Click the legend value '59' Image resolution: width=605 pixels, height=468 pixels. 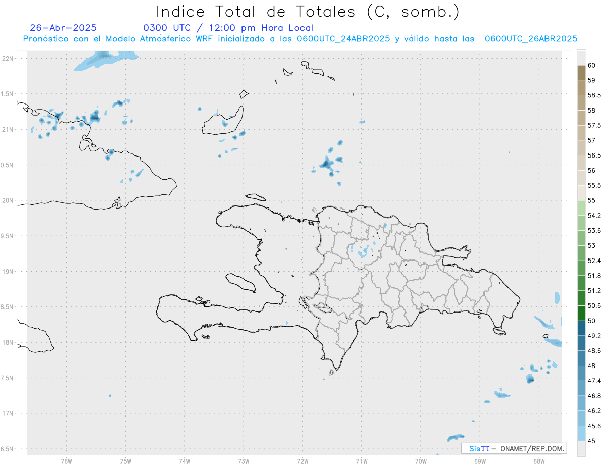592,80
